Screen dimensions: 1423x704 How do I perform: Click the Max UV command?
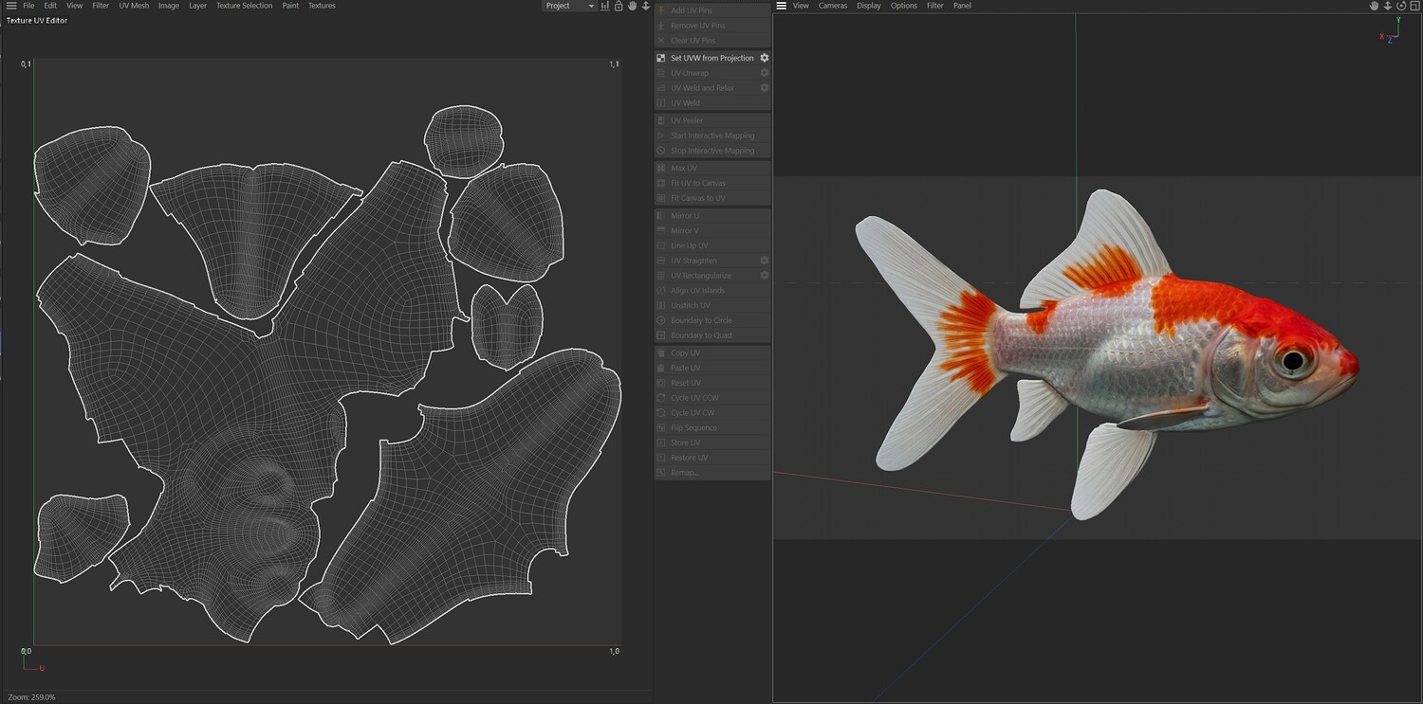712,168
